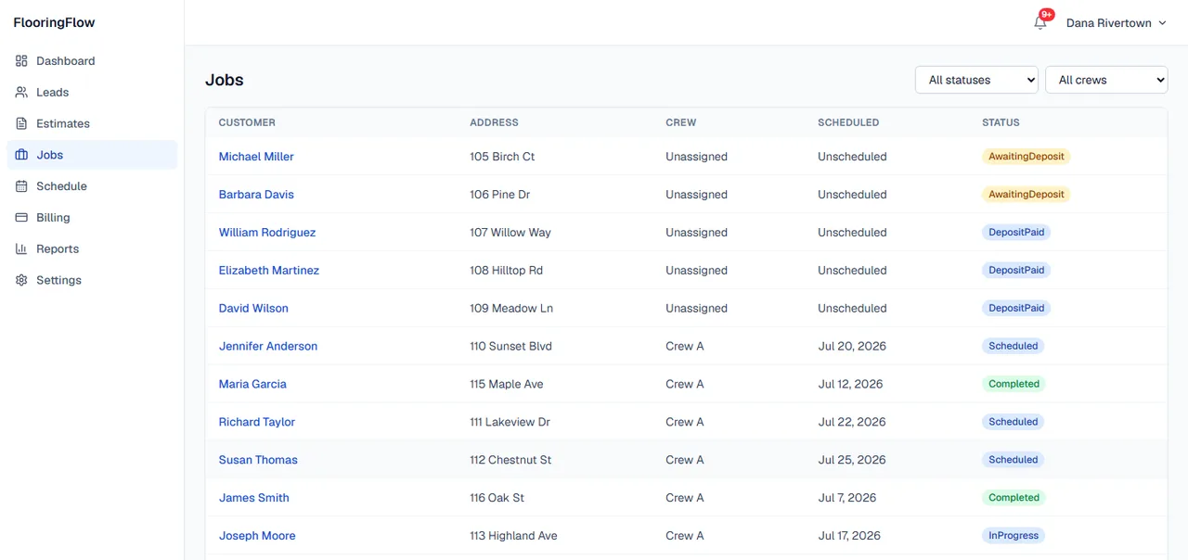Open notifications bell icon
This screenshot has width=1188, height=560.
pos(1040,23)
